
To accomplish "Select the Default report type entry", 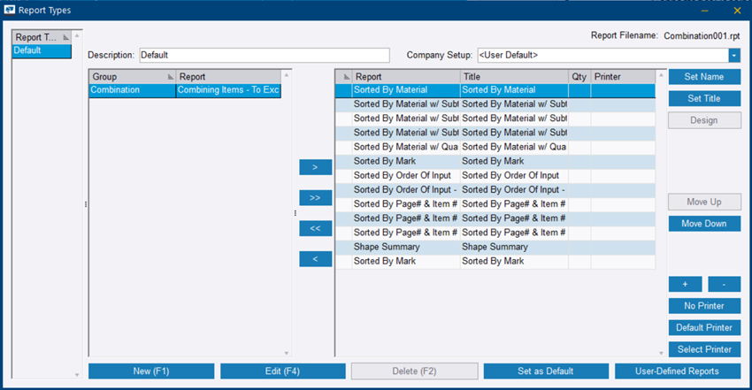I will click(x=42, y=50).
